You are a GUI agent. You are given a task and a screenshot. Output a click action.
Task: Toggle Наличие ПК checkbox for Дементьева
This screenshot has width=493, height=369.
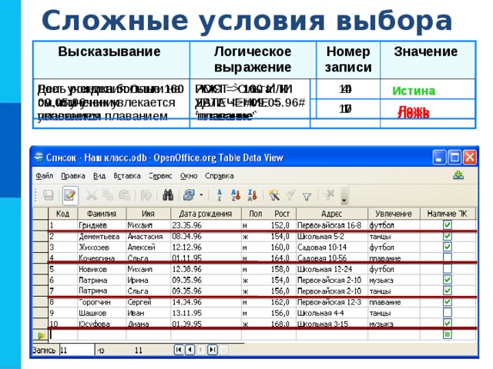point(447,236)
